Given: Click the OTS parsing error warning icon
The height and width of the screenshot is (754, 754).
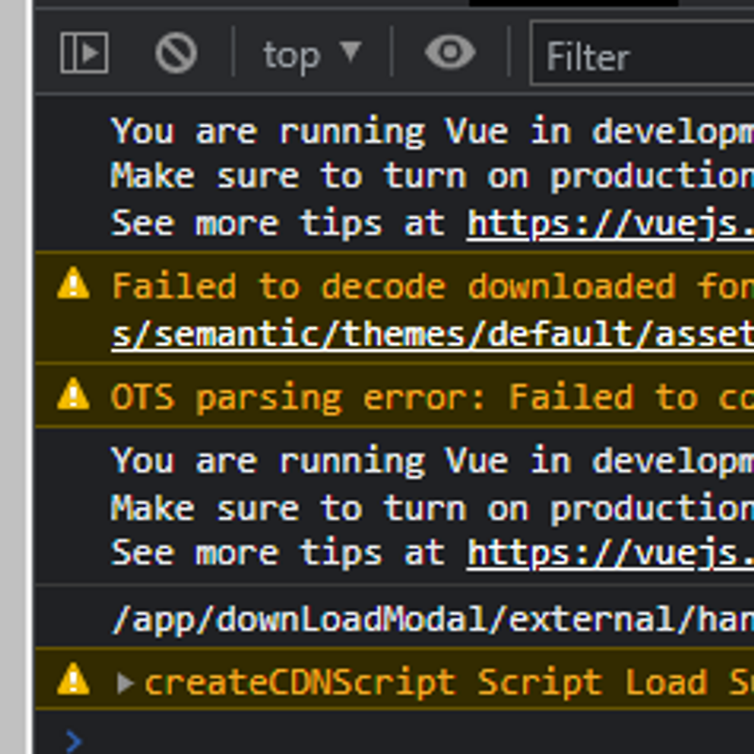Looking at the screenshot, I should [x=74, y=394].
